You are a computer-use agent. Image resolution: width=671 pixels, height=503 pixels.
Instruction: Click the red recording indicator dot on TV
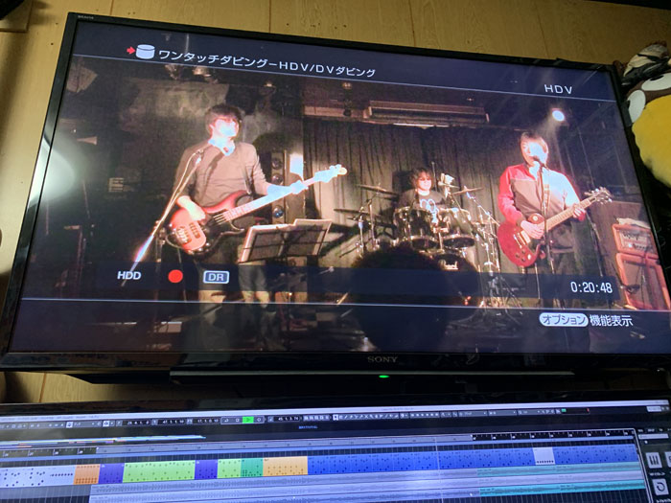175,276
